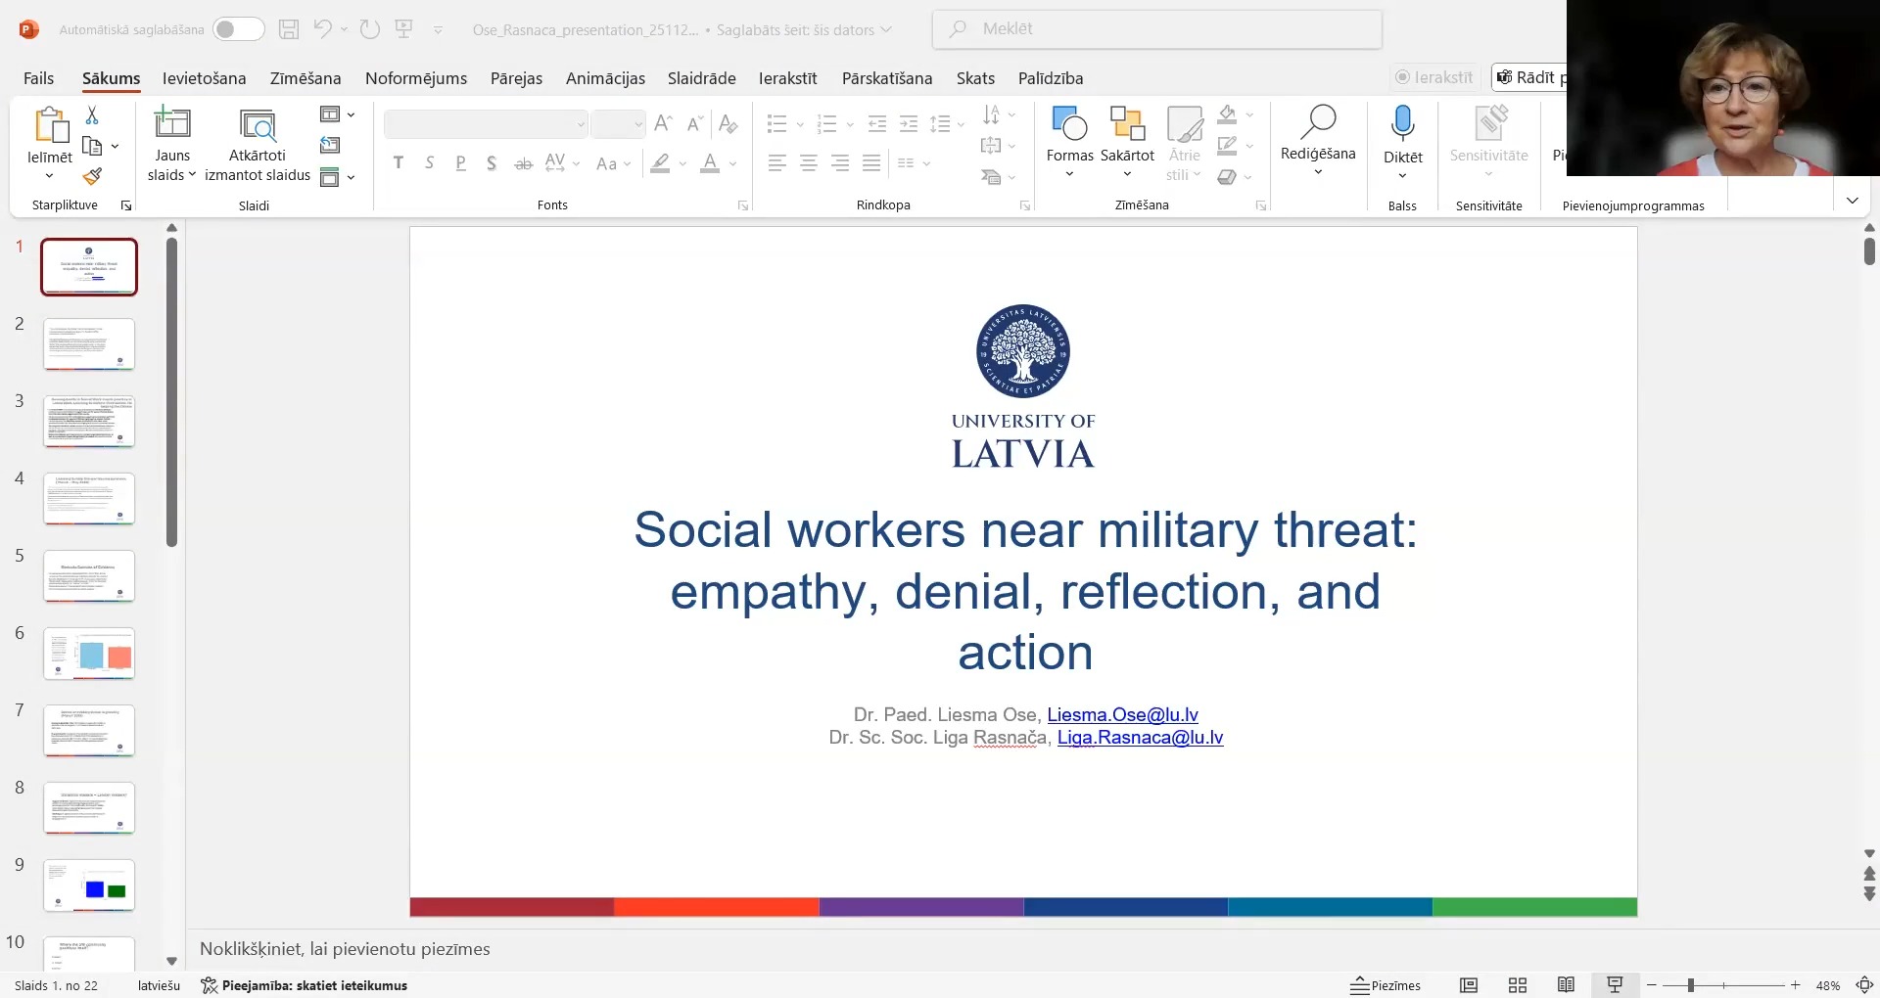Viewport: 1880px width, 998px height.
Task: Click the Reset slide icon
Action: tap(330, 146)
